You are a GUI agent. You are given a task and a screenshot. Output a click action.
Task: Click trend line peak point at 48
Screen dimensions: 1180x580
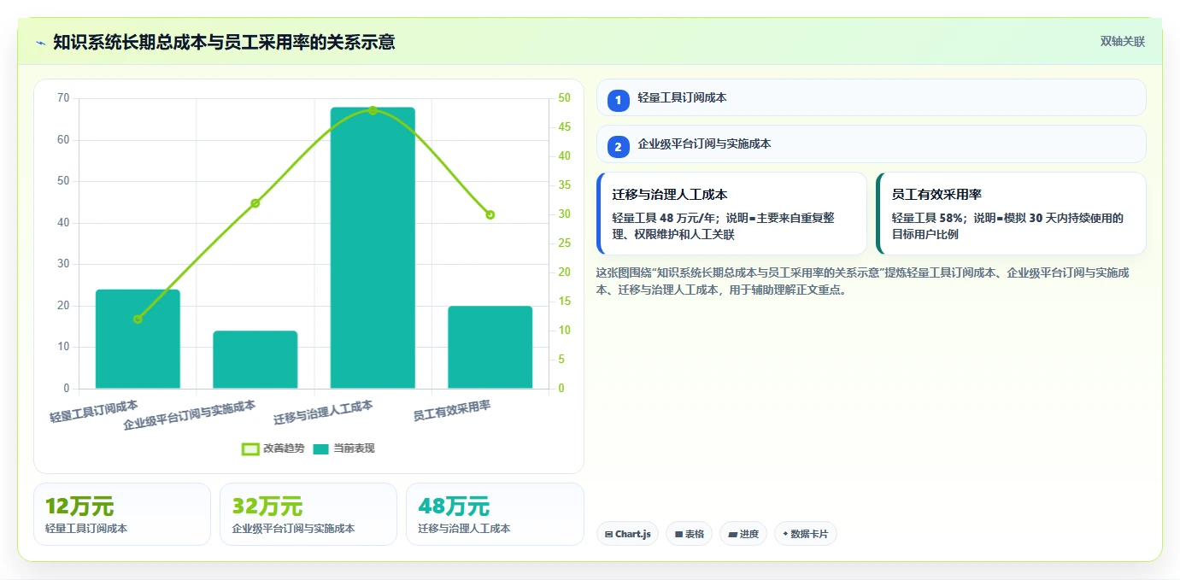point(373,110)
